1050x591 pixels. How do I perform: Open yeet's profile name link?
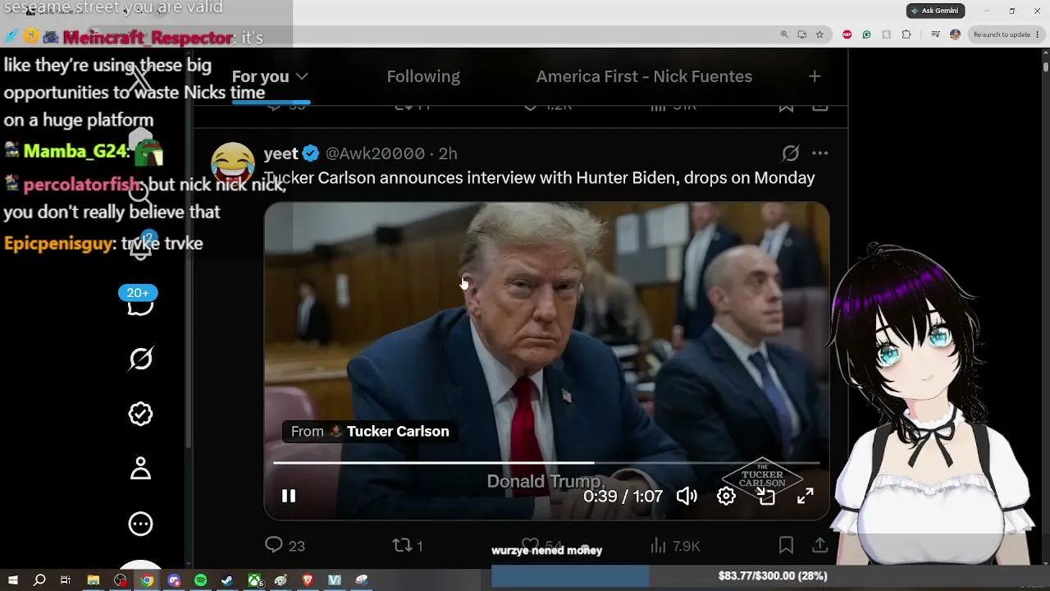tap(281, 153)
